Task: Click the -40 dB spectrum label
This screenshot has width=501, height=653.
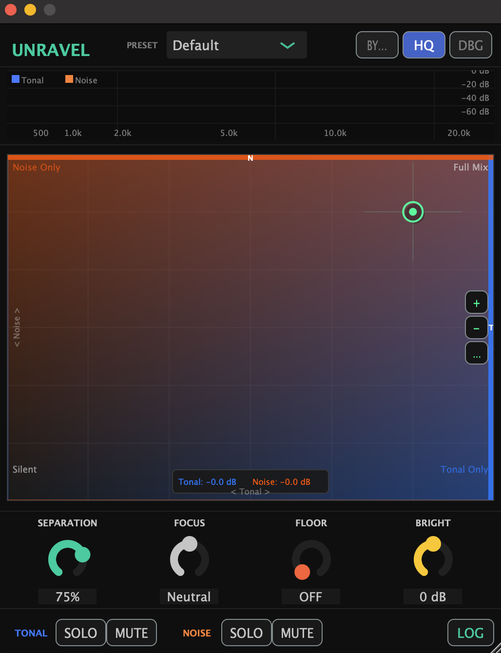Action: 475,98
